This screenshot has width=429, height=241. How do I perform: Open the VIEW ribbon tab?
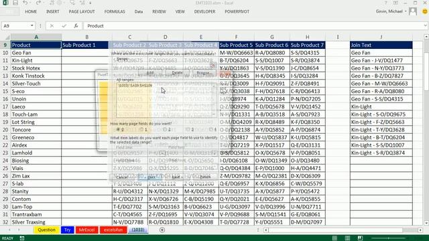coord(180,11)
